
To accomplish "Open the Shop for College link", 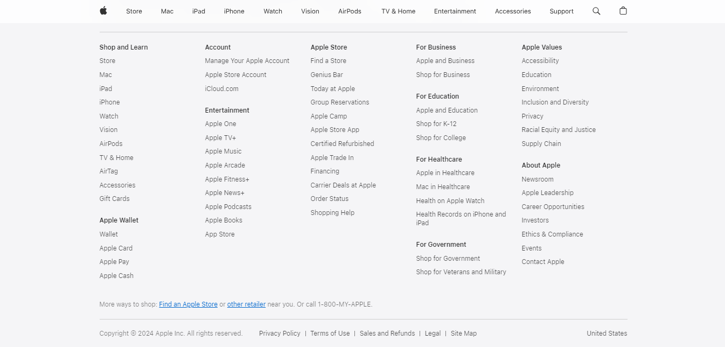I will coord(441,138).
